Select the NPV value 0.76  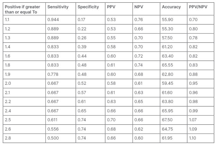(x=138, y=20)
